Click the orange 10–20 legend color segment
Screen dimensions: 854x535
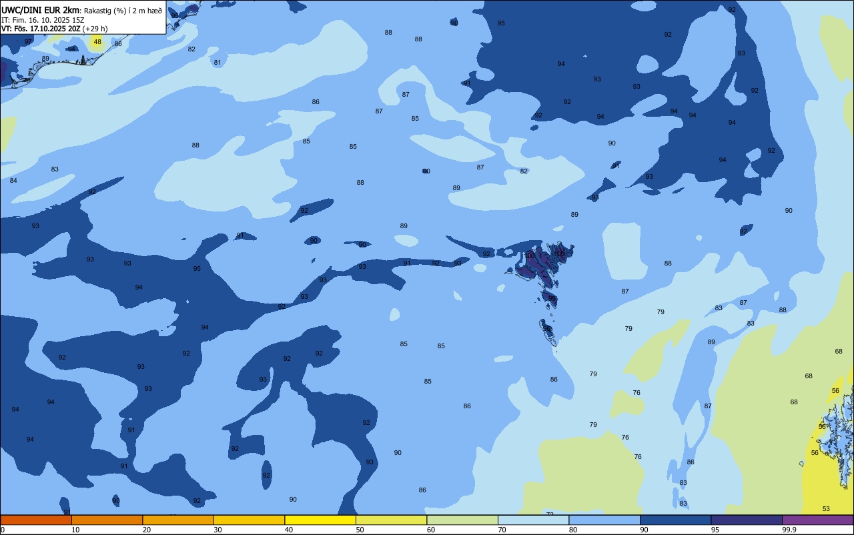coord(107,520)
